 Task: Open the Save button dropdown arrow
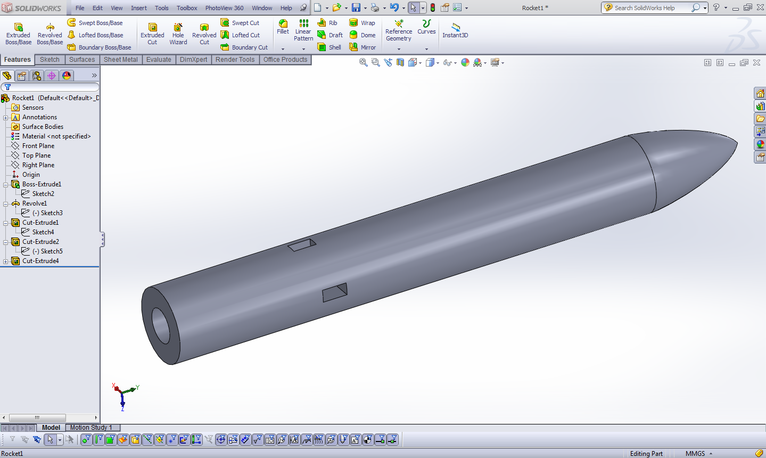tap(365, 8)
